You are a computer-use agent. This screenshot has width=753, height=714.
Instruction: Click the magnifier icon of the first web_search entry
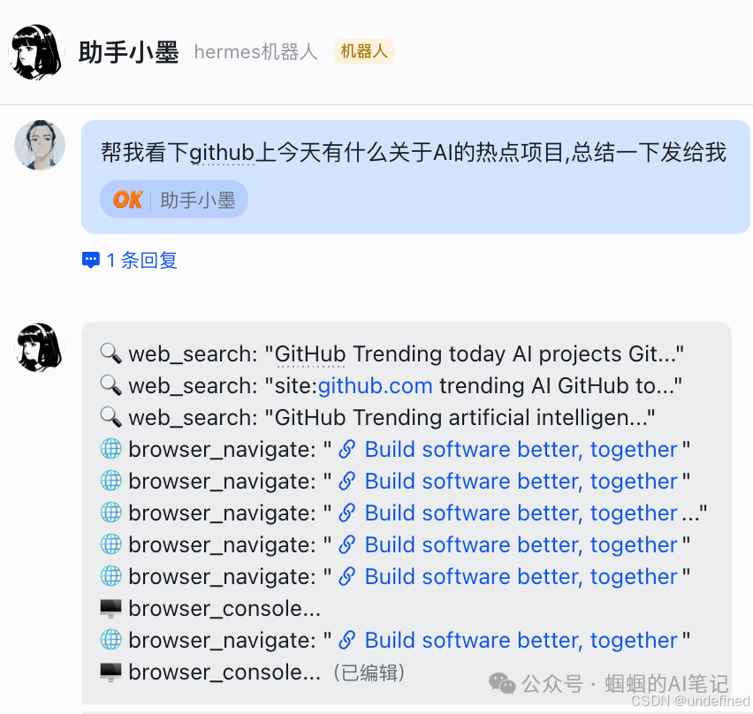[110, 353]
